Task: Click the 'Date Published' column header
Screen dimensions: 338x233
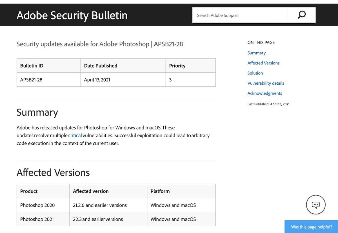Action: (x=123, y=66)
